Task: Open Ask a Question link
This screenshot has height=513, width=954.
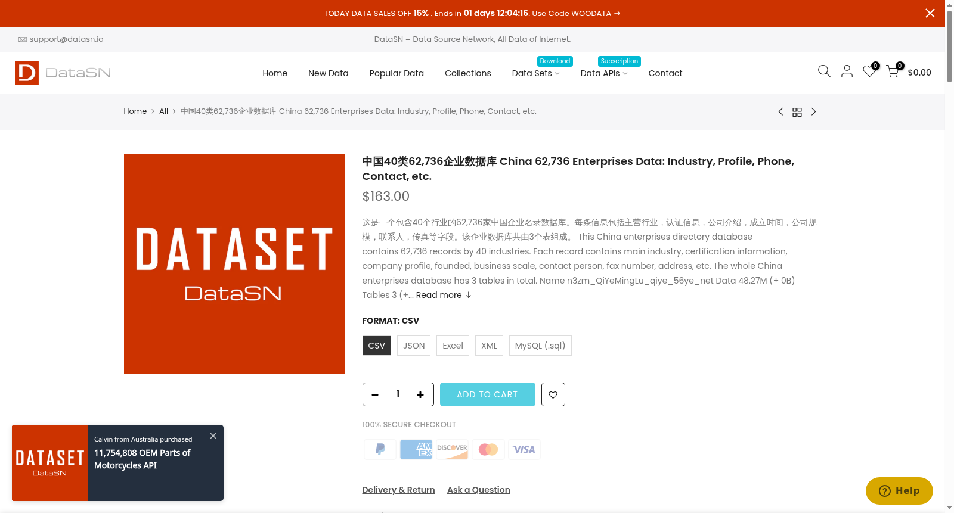Action: [479, 490]
